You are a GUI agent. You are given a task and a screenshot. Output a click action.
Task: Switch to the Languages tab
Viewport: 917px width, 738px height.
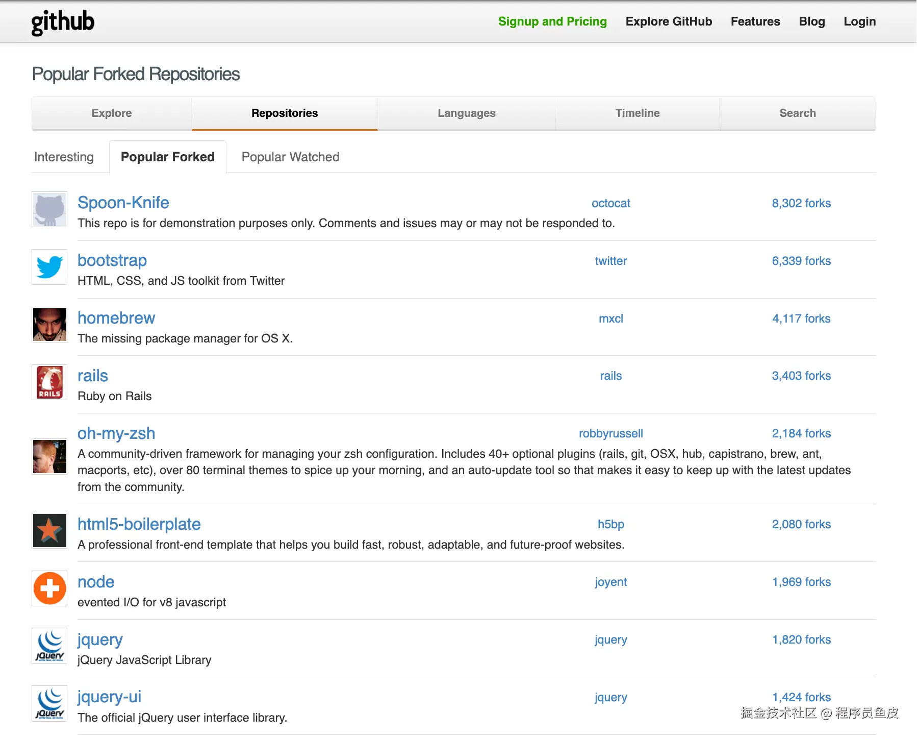466,113
